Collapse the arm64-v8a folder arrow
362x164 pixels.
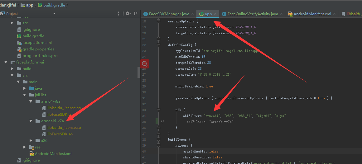click(31, 101)
